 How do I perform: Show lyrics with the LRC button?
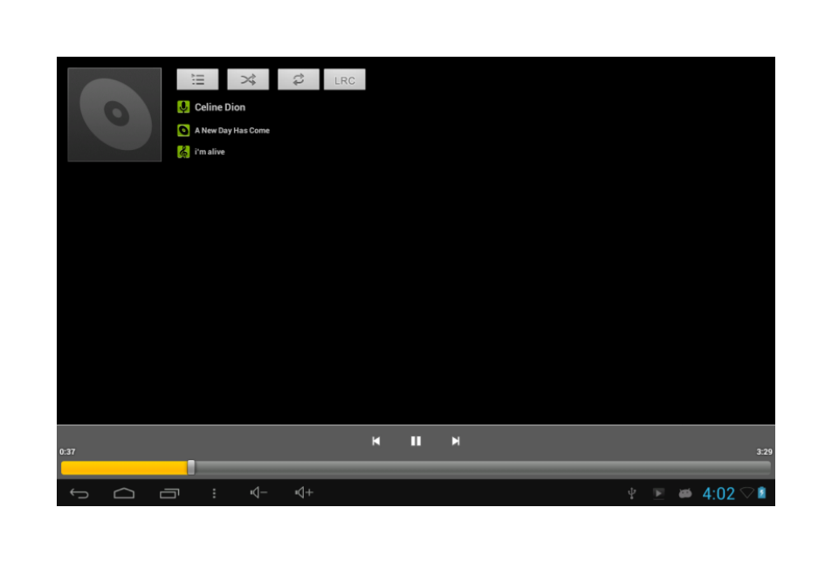click(344, 79)
